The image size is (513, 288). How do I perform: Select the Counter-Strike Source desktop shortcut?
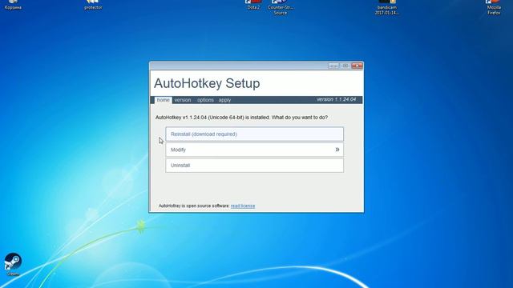coord(280,7)
